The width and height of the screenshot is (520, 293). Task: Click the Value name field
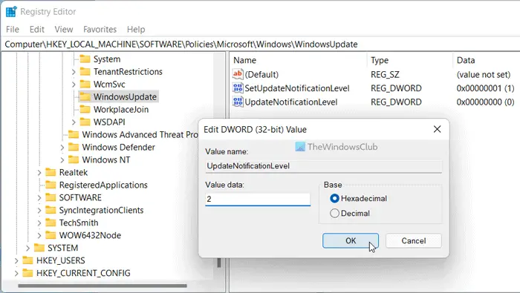(x=323, y=166)
